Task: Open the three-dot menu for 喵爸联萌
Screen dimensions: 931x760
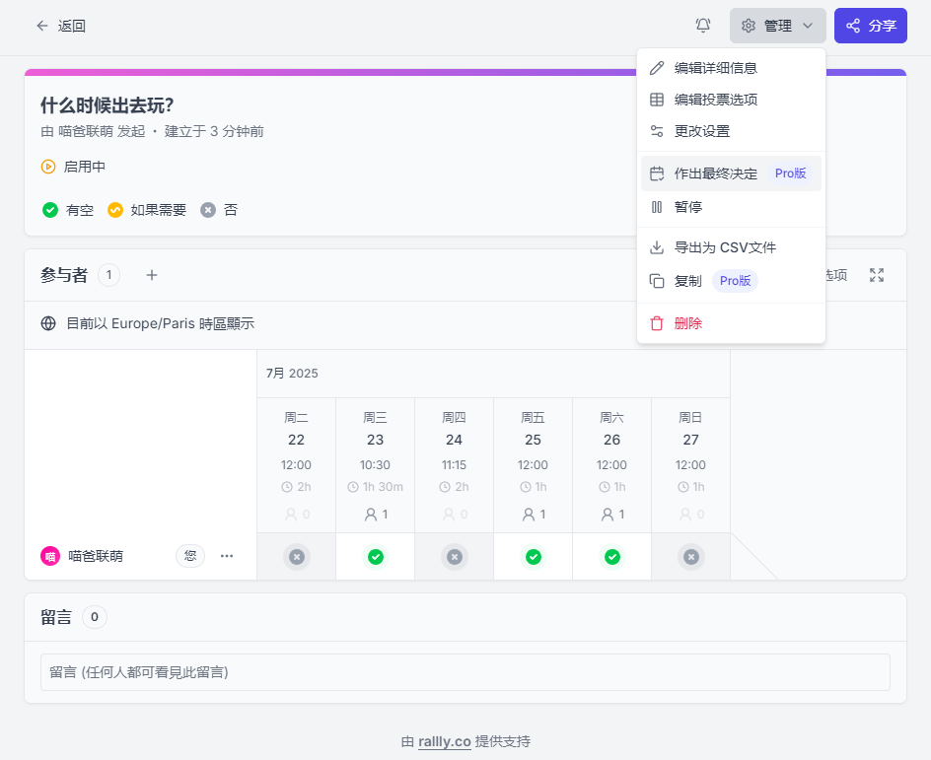Action: tap(227, 556)
